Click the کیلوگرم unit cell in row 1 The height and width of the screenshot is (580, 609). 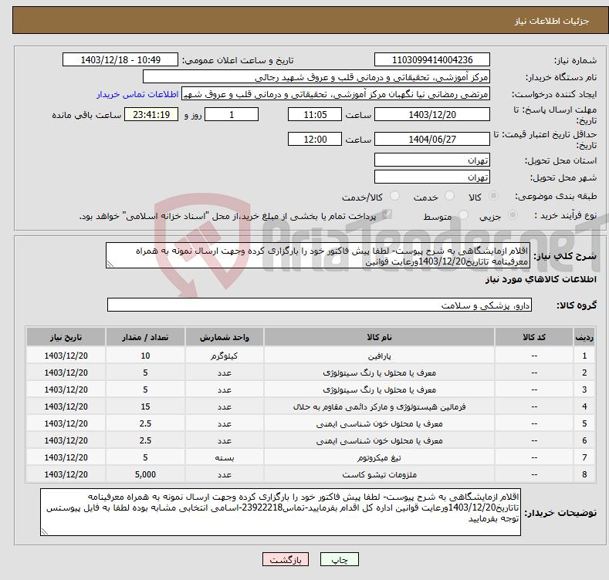coord(225,356)
